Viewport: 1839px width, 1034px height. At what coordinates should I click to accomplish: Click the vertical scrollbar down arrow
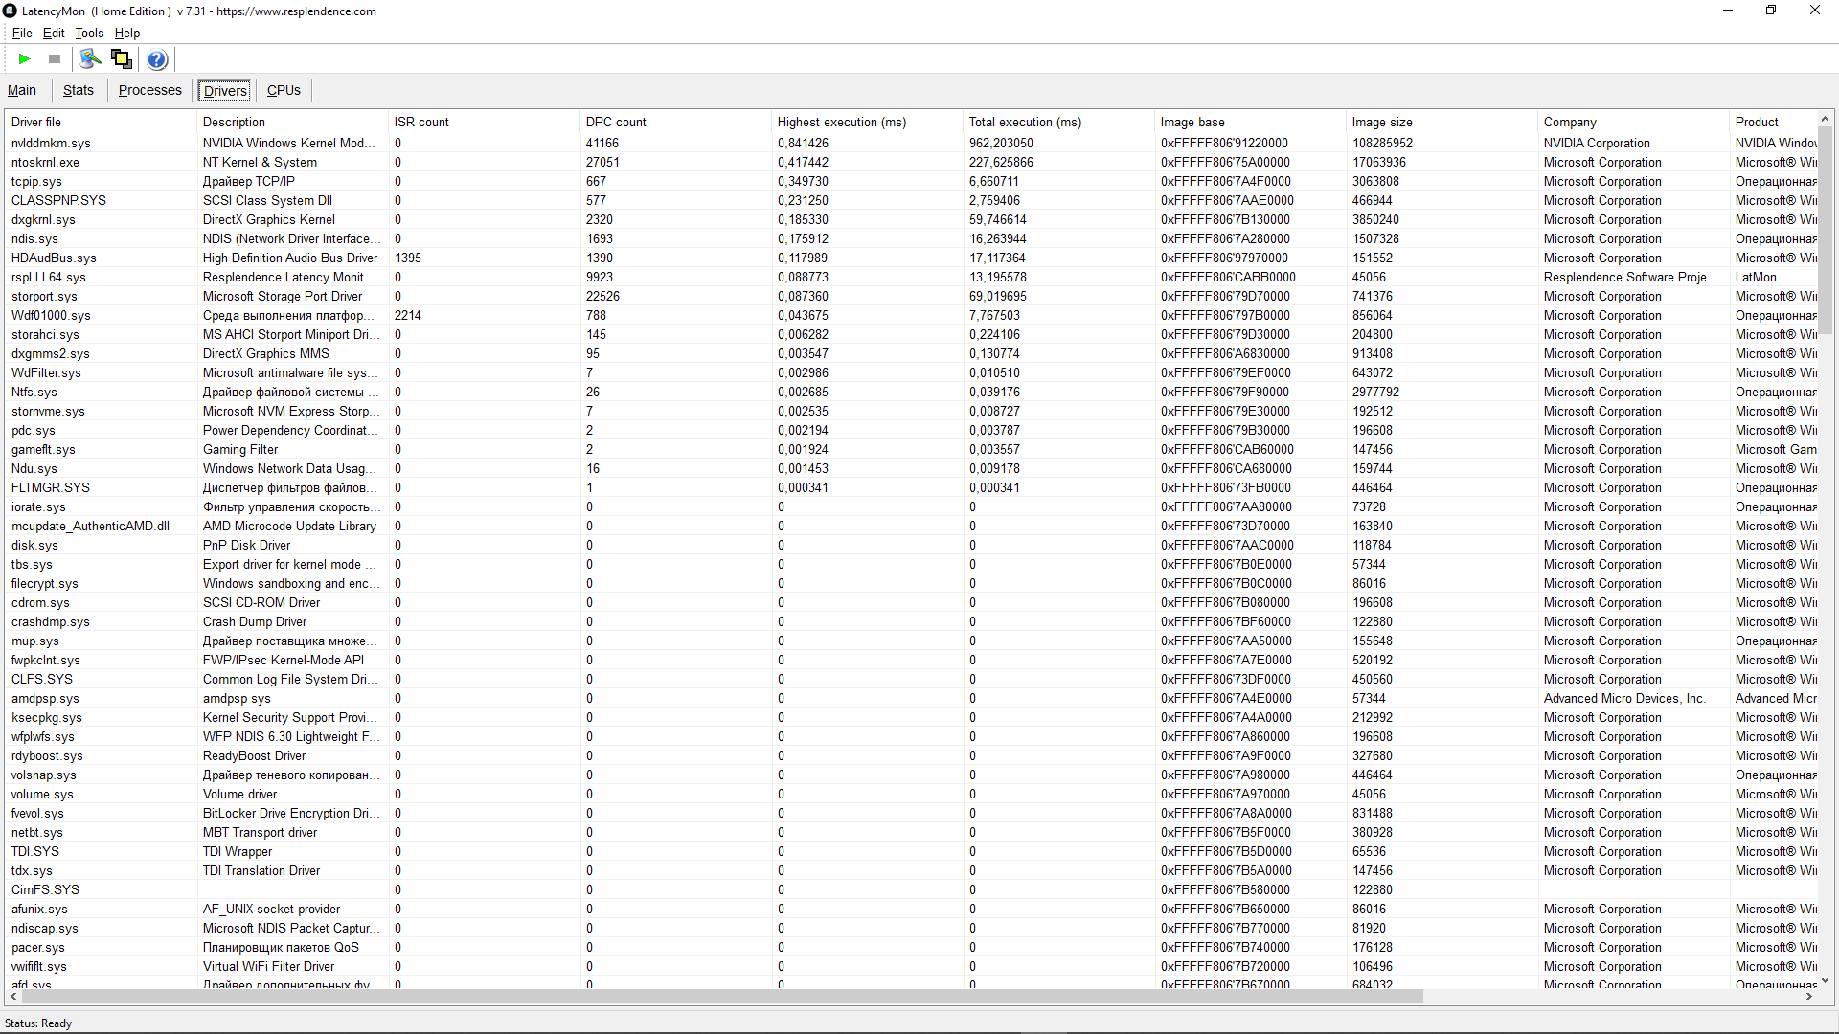pyautogui.click(x=1825, y=979)
